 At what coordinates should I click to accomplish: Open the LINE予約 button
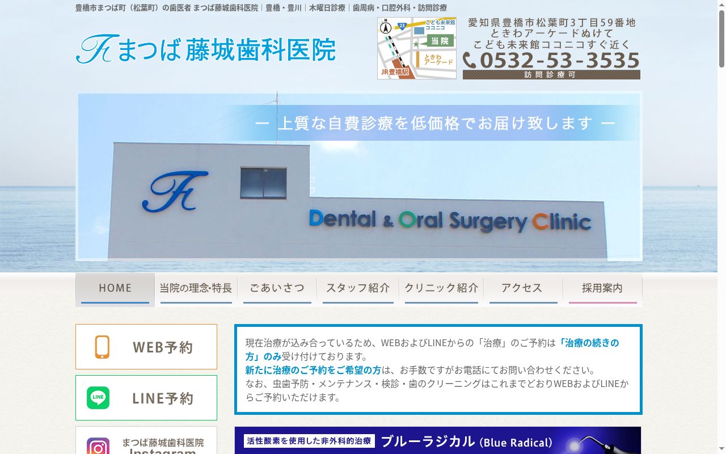click(x=146, y=398)
